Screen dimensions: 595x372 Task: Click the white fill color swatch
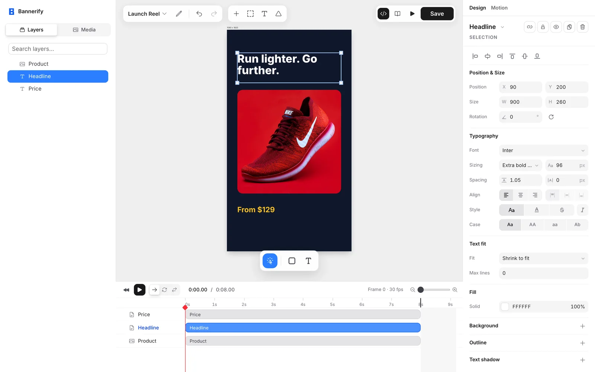[x=505, y=307]
